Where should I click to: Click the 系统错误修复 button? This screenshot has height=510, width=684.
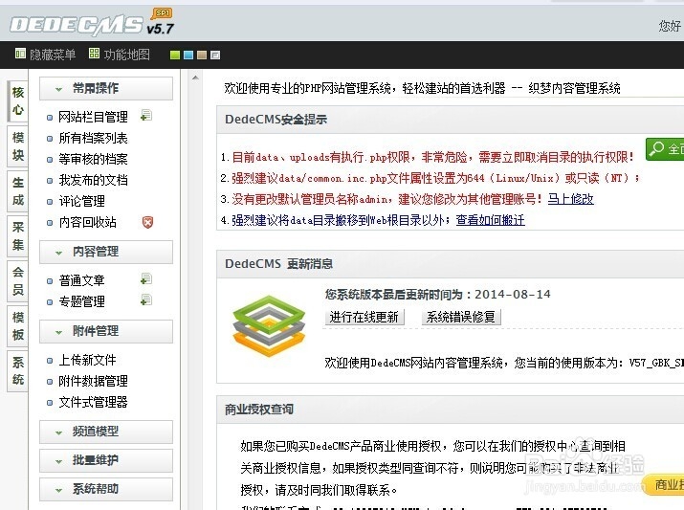click(x=461, y=317)
